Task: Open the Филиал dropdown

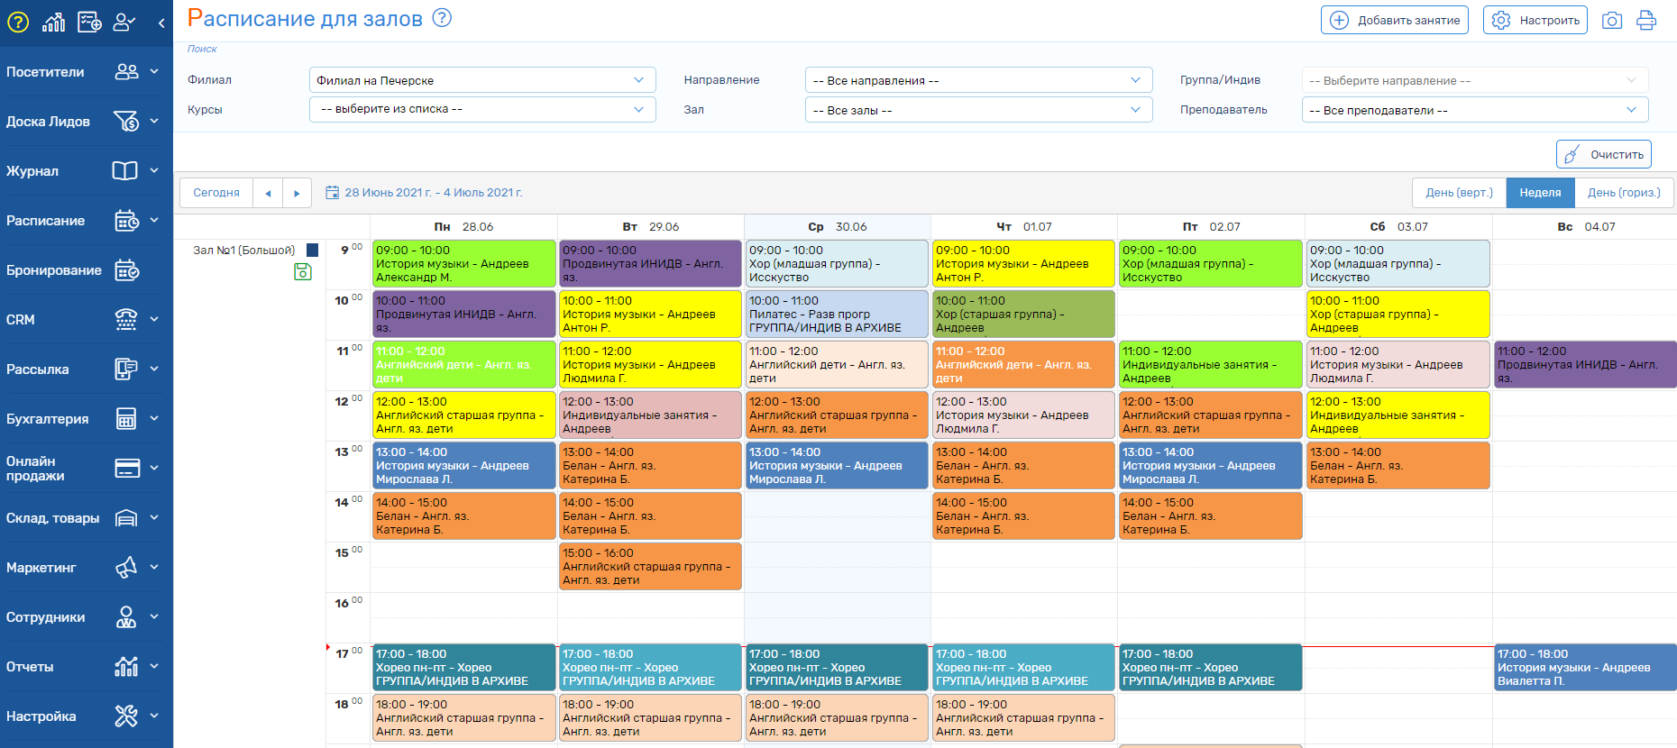Action: pyautogui.click(x=481, y=80)
